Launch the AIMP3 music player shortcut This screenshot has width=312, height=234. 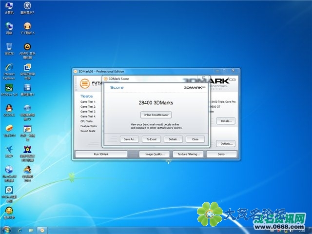click(27, 51)
